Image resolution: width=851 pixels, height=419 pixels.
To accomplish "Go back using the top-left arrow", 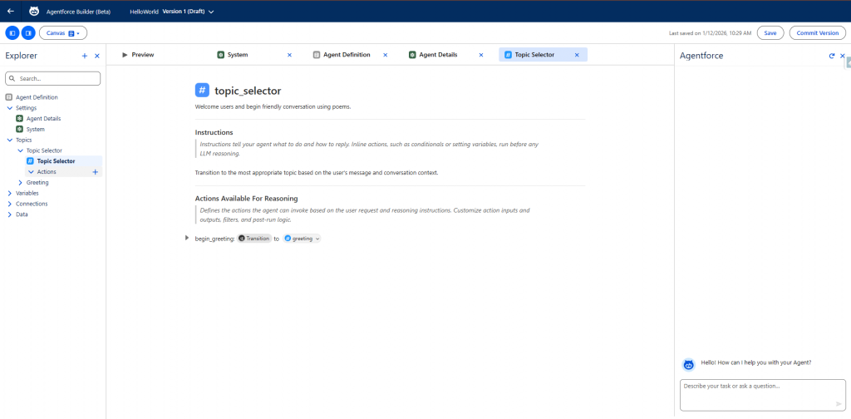I will tap(10, 11).
